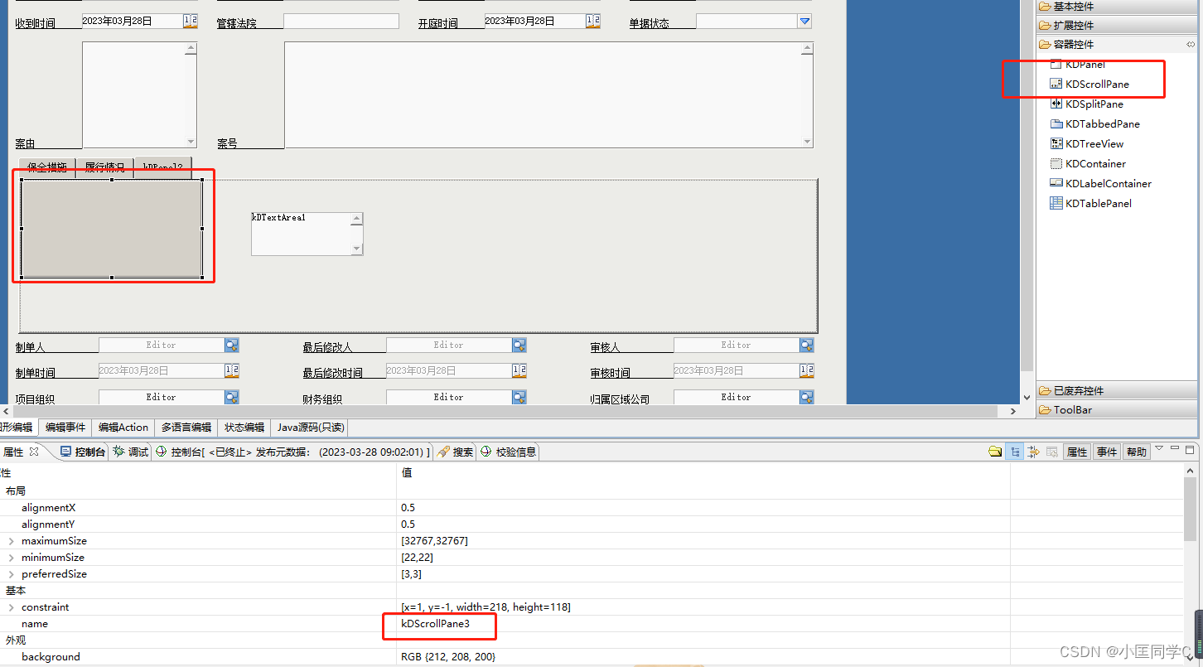This screenshot has width=1203, height=667.
Task: Open date picker for 收到时间
Action: [190, 22]
